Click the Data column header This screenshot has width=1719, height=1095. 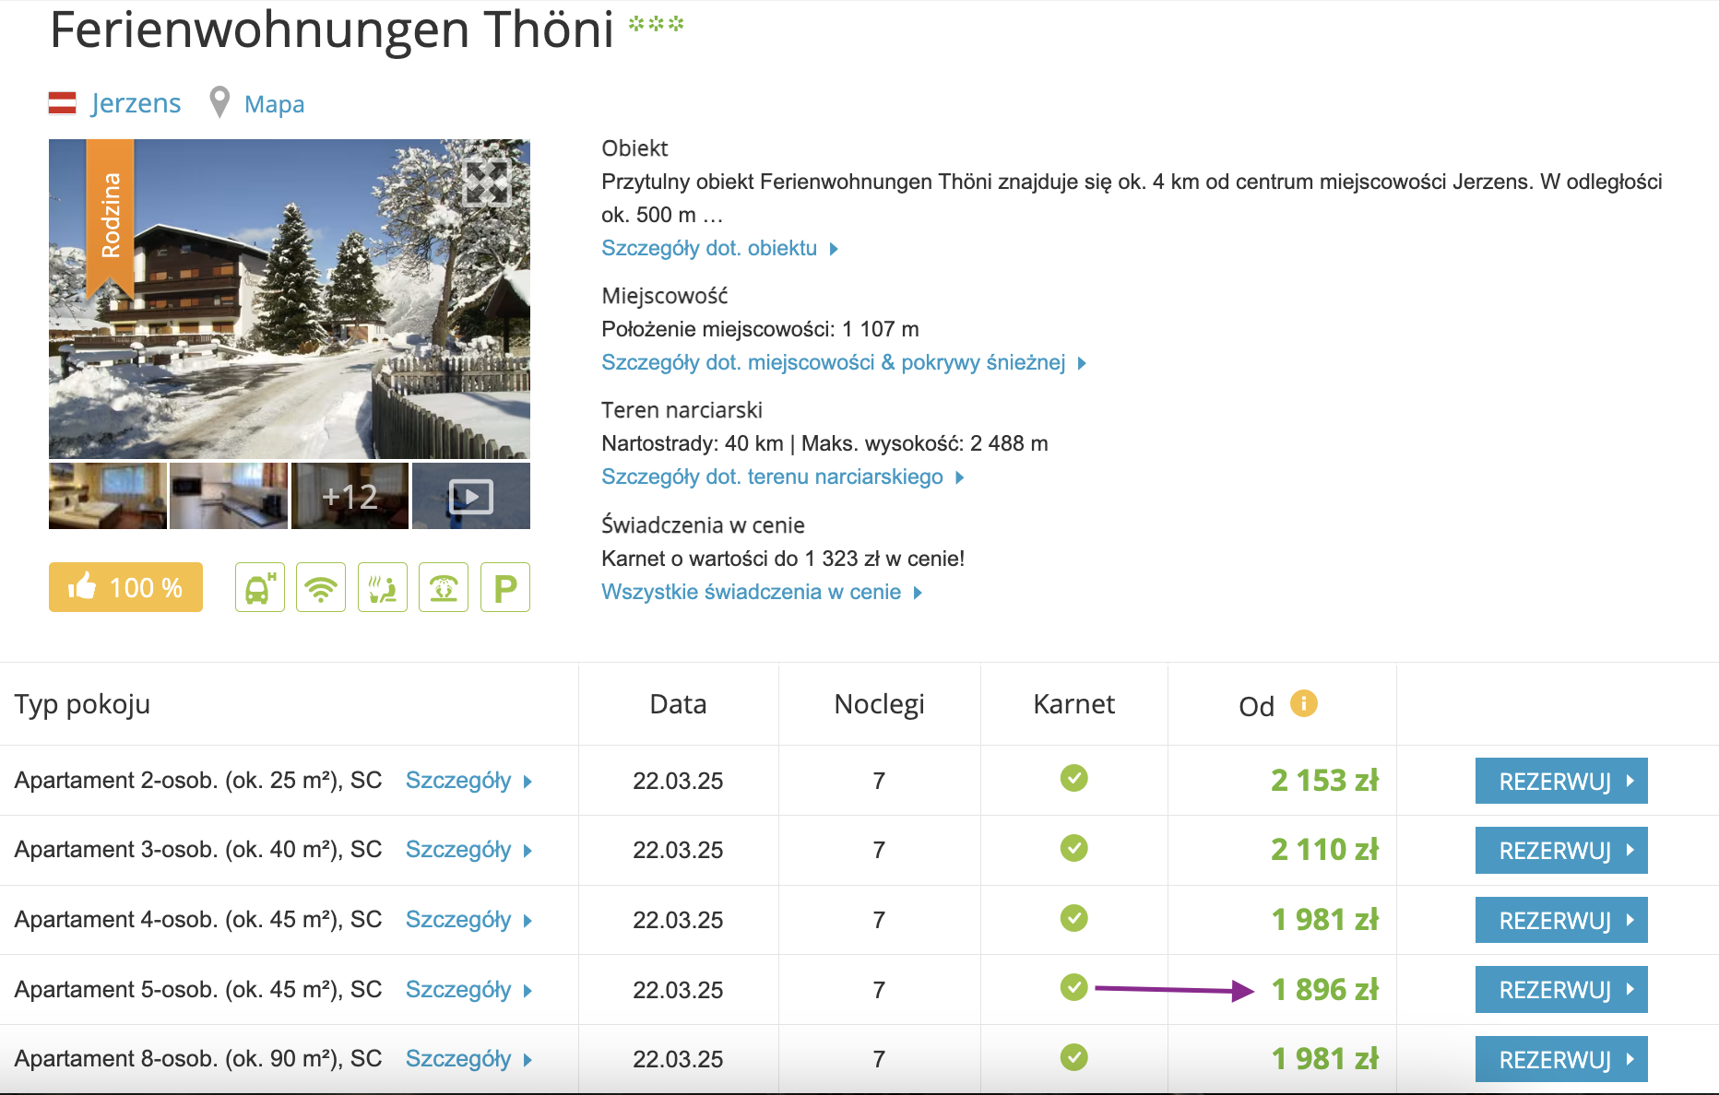click(x=678, y=704)
